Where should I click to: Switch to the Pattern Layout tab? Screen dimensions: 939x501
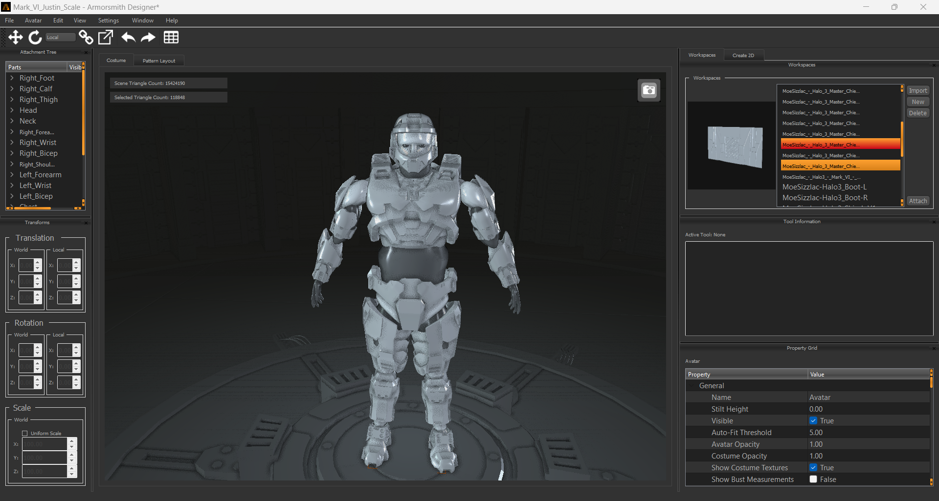pyautogui.click(x=159, y=61)
